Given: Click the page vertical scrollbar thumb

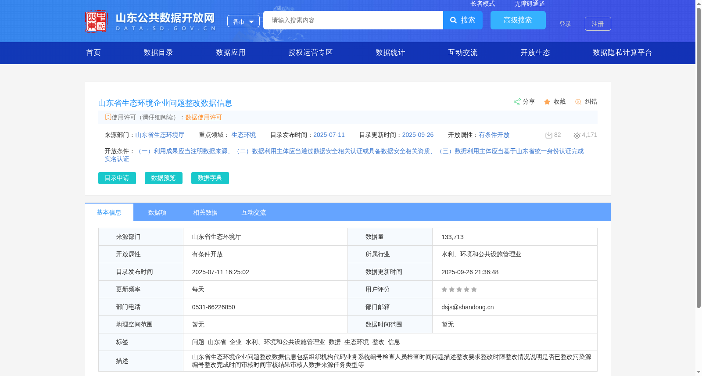Looking at the screenshot, I should (698, 157).
